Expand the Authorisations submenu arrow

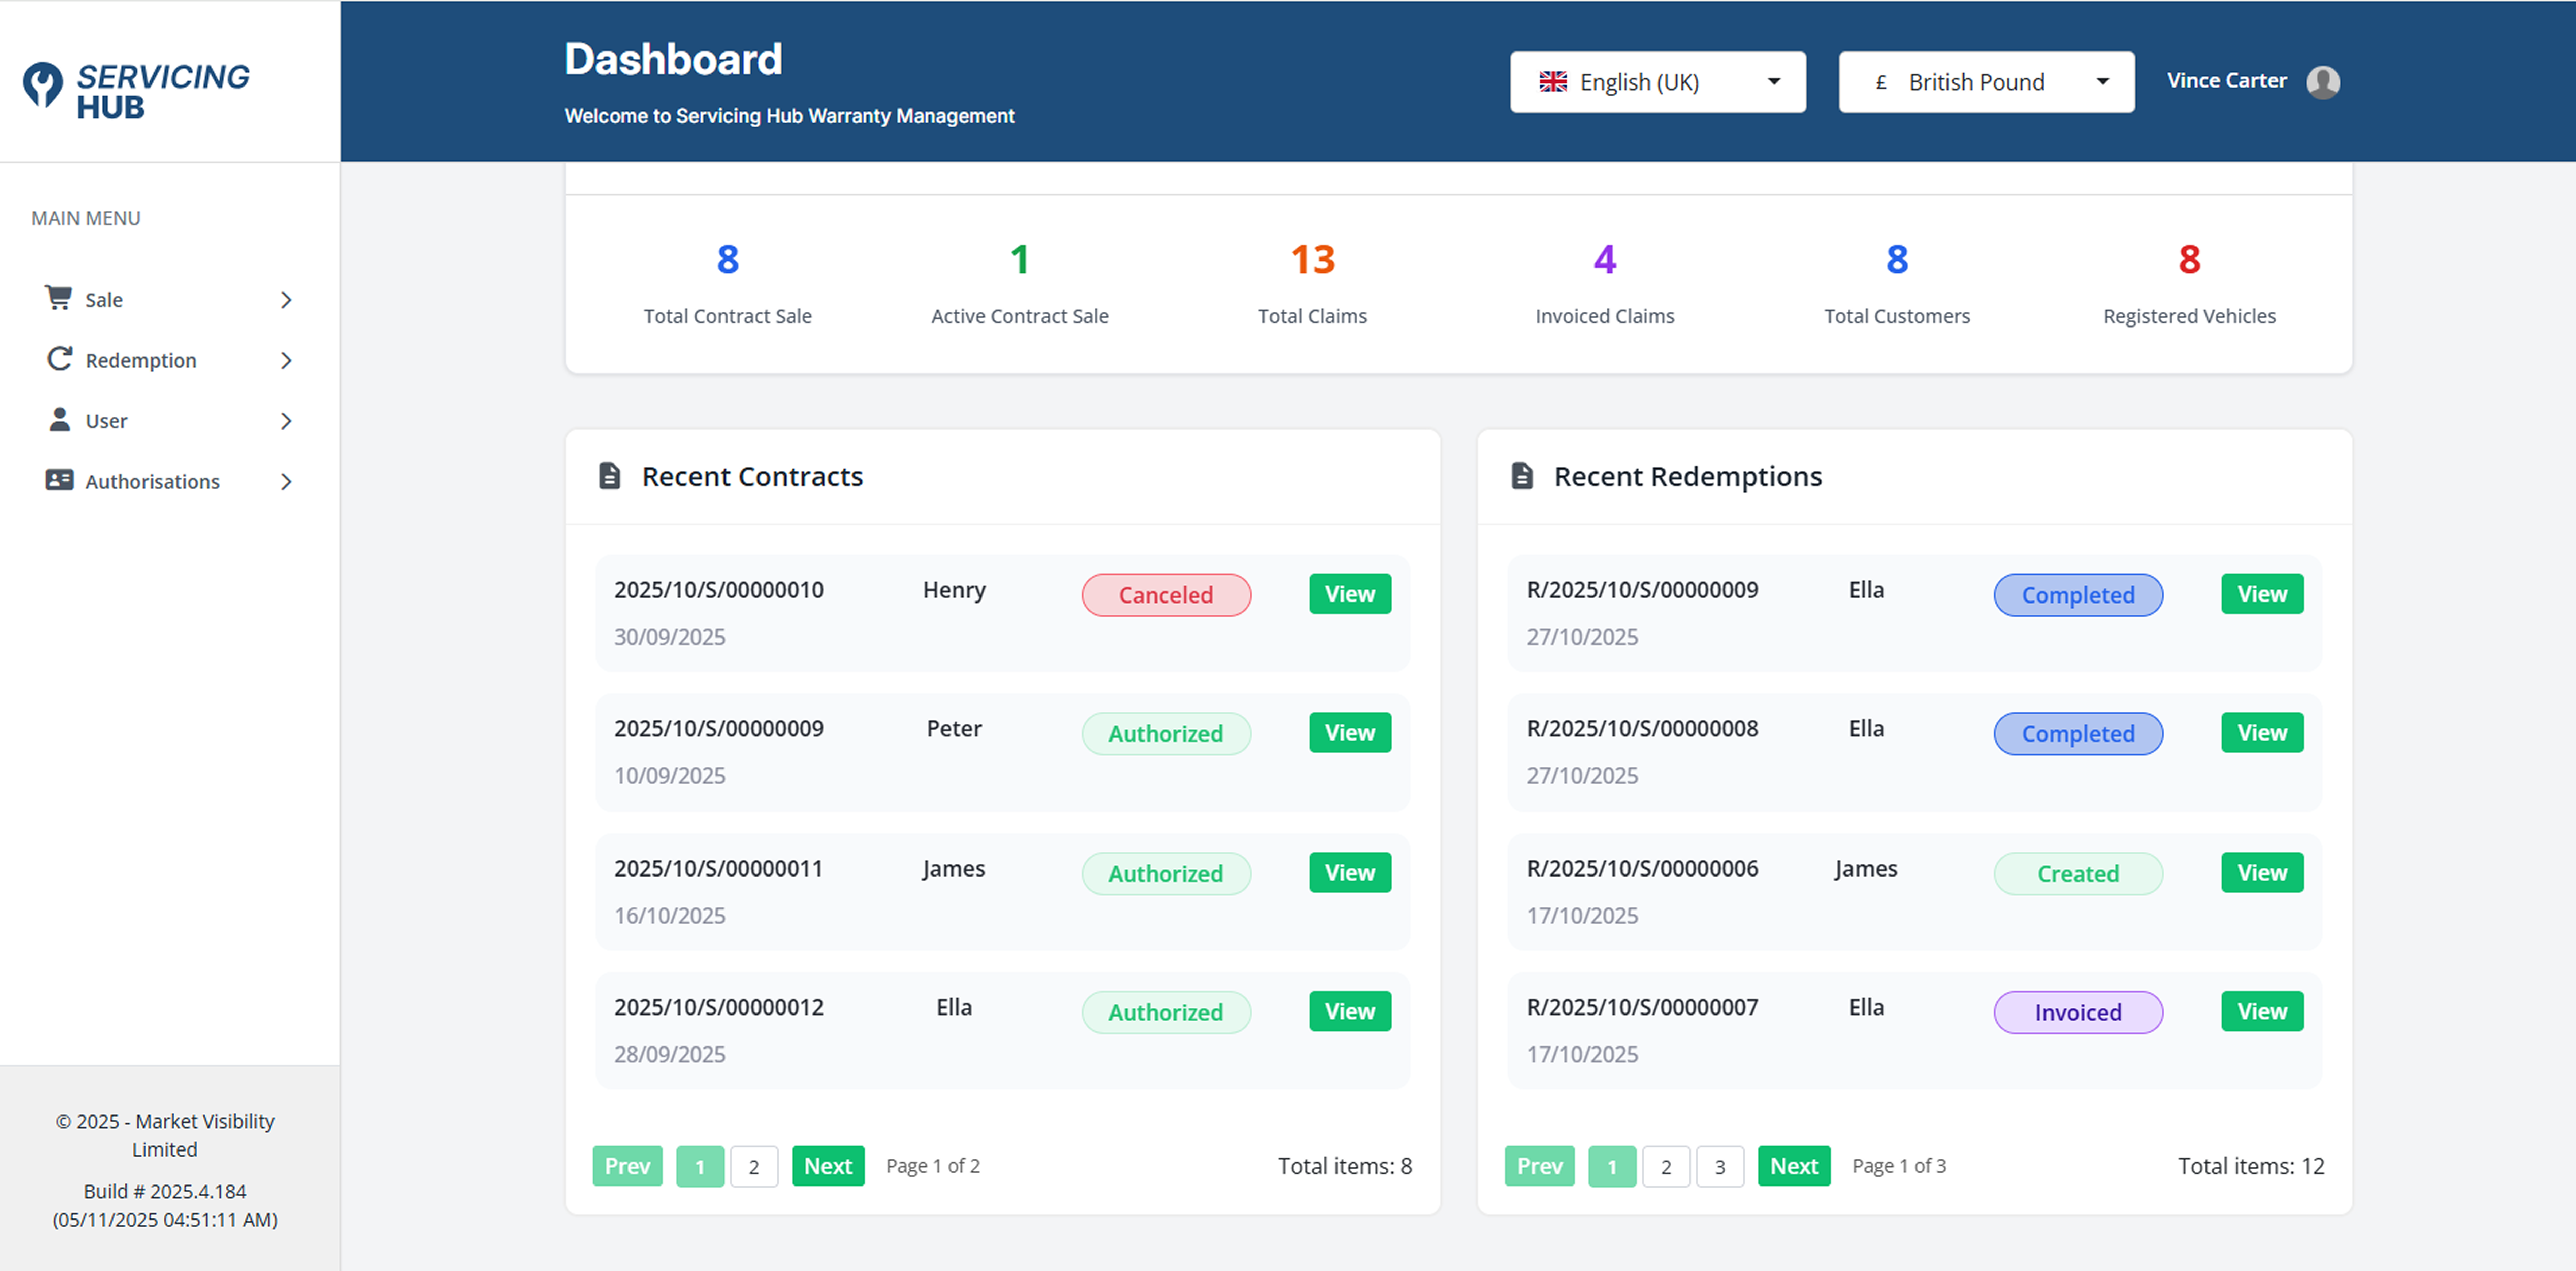(286, 482)
